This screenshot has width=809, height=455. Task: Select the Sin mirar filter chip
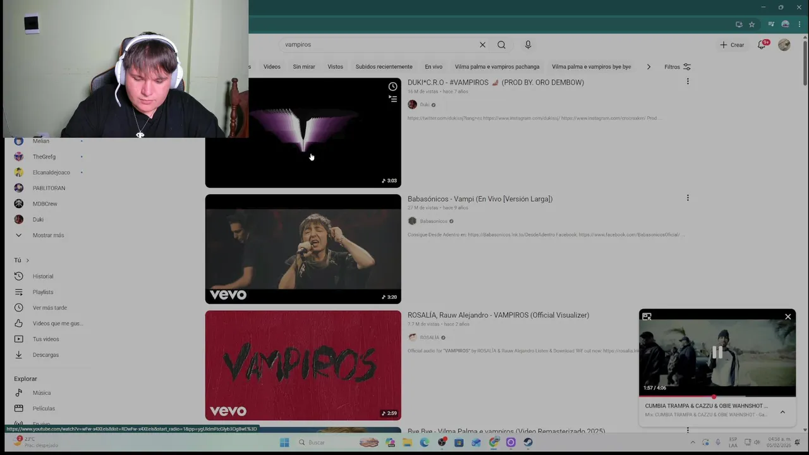[x=304, y=67]
